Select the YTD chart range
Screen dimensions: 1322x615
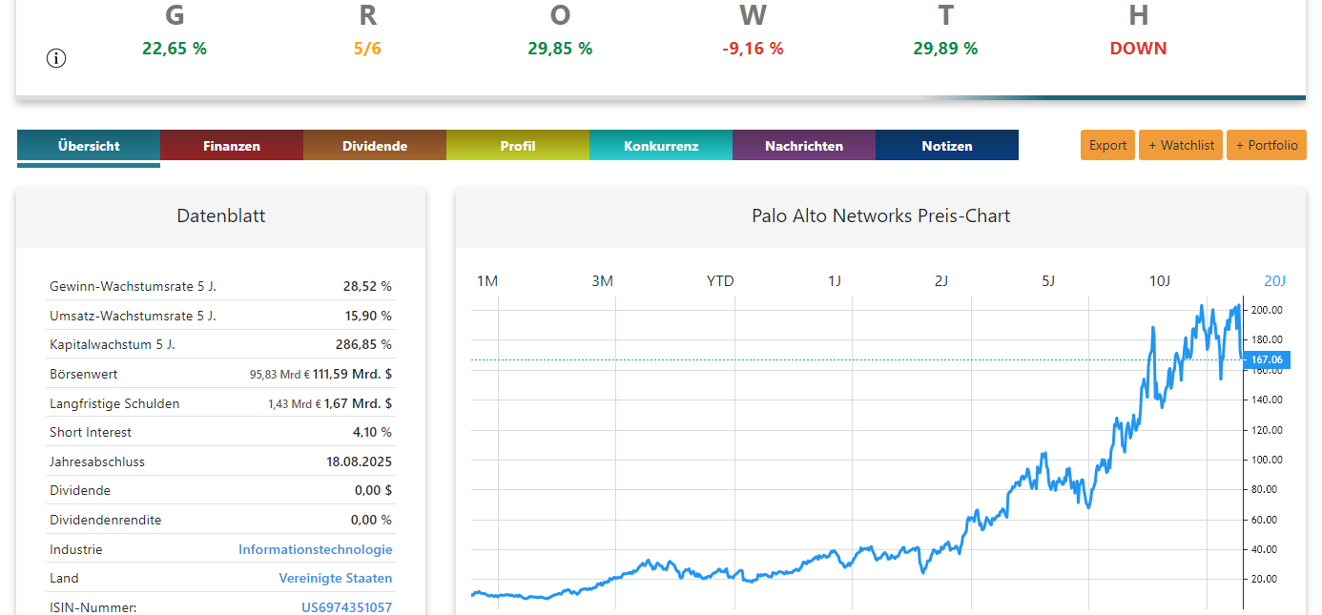(x=720, y=280)
